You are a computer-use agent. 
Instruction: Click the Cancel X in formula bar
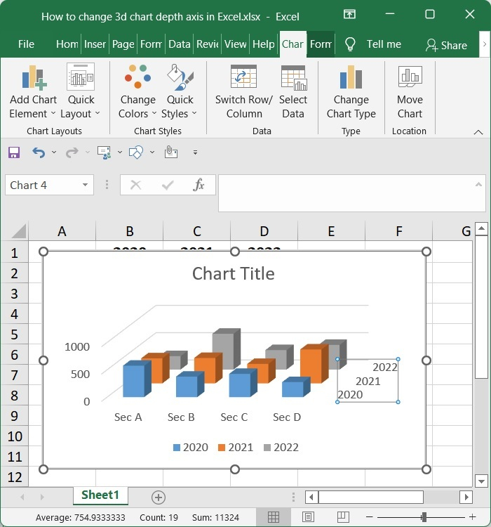pyautogui.click(x=135, y=185)
